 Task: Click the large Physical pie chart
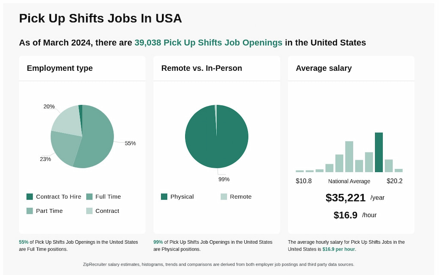click(216, 136)
